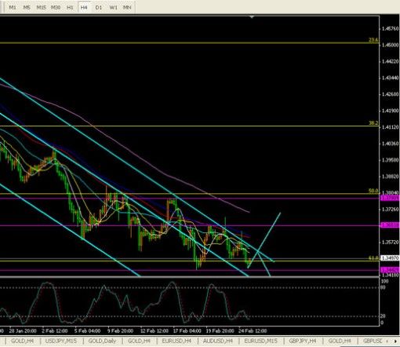This screenshot has width=400, height=347.
Task: Select the MN monthly timeframe
Action: tap(127, 8)
